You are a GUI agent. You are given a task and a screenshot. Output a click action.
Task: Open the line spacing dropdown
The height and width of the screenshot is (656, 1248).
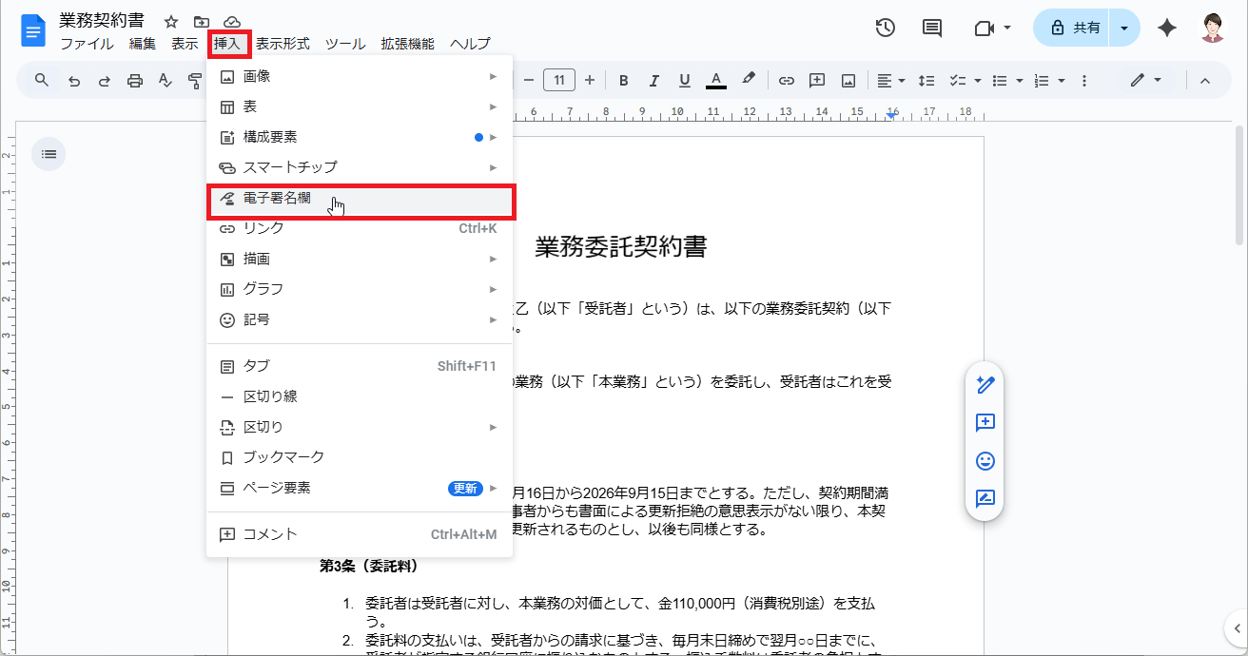(926, 80)
